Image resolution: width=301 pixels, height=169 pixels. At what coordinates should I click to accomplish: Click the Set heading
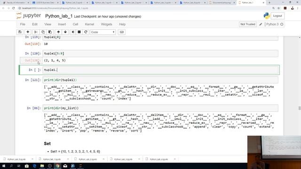tap(47, 144)
